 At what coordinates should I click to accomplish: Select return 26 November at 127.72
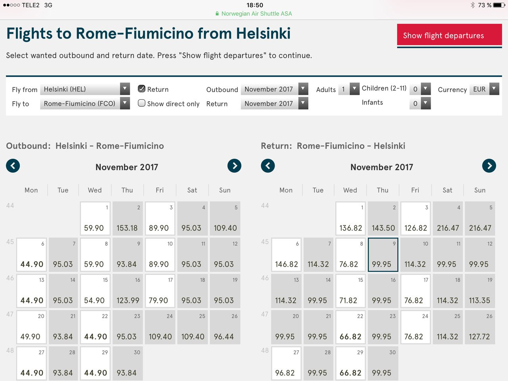tap(480, 327)
